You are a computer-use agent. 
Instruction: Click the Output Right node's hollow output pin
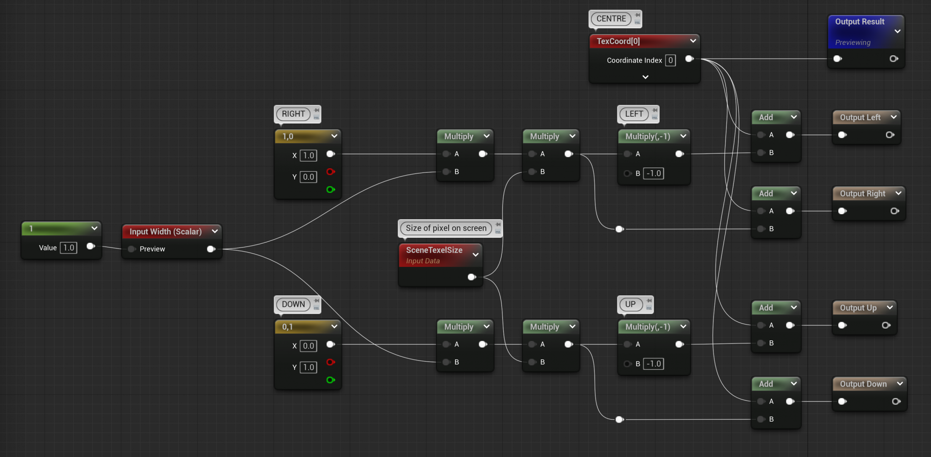pos(895,211)
